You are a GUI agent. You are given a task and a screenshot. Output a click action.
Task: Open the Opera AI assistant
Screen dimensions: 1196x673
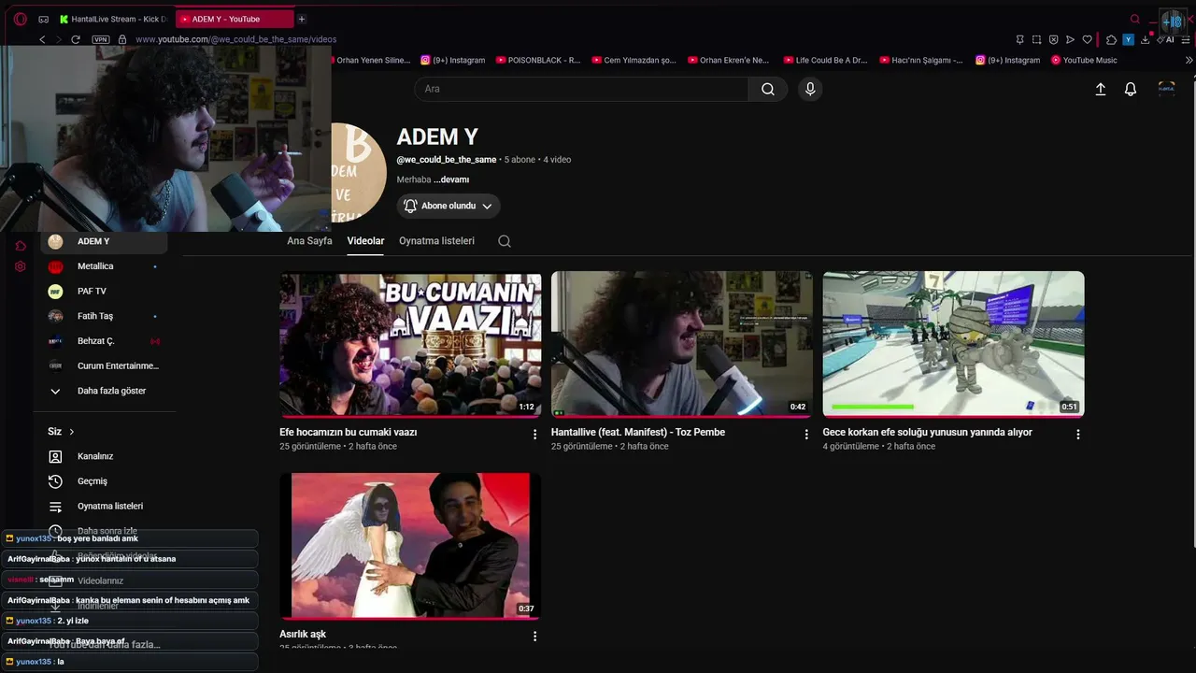pos(1168,39)
